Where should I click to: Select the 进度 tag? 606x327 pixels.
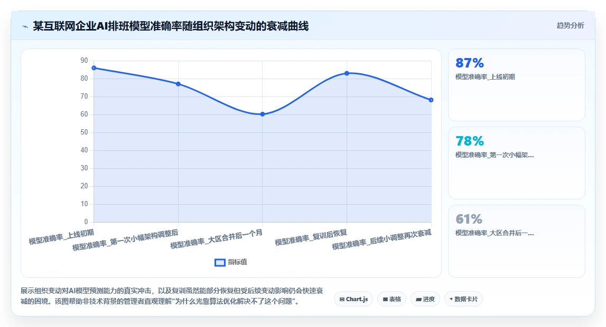pyautogui.click(x=425, y=299)
